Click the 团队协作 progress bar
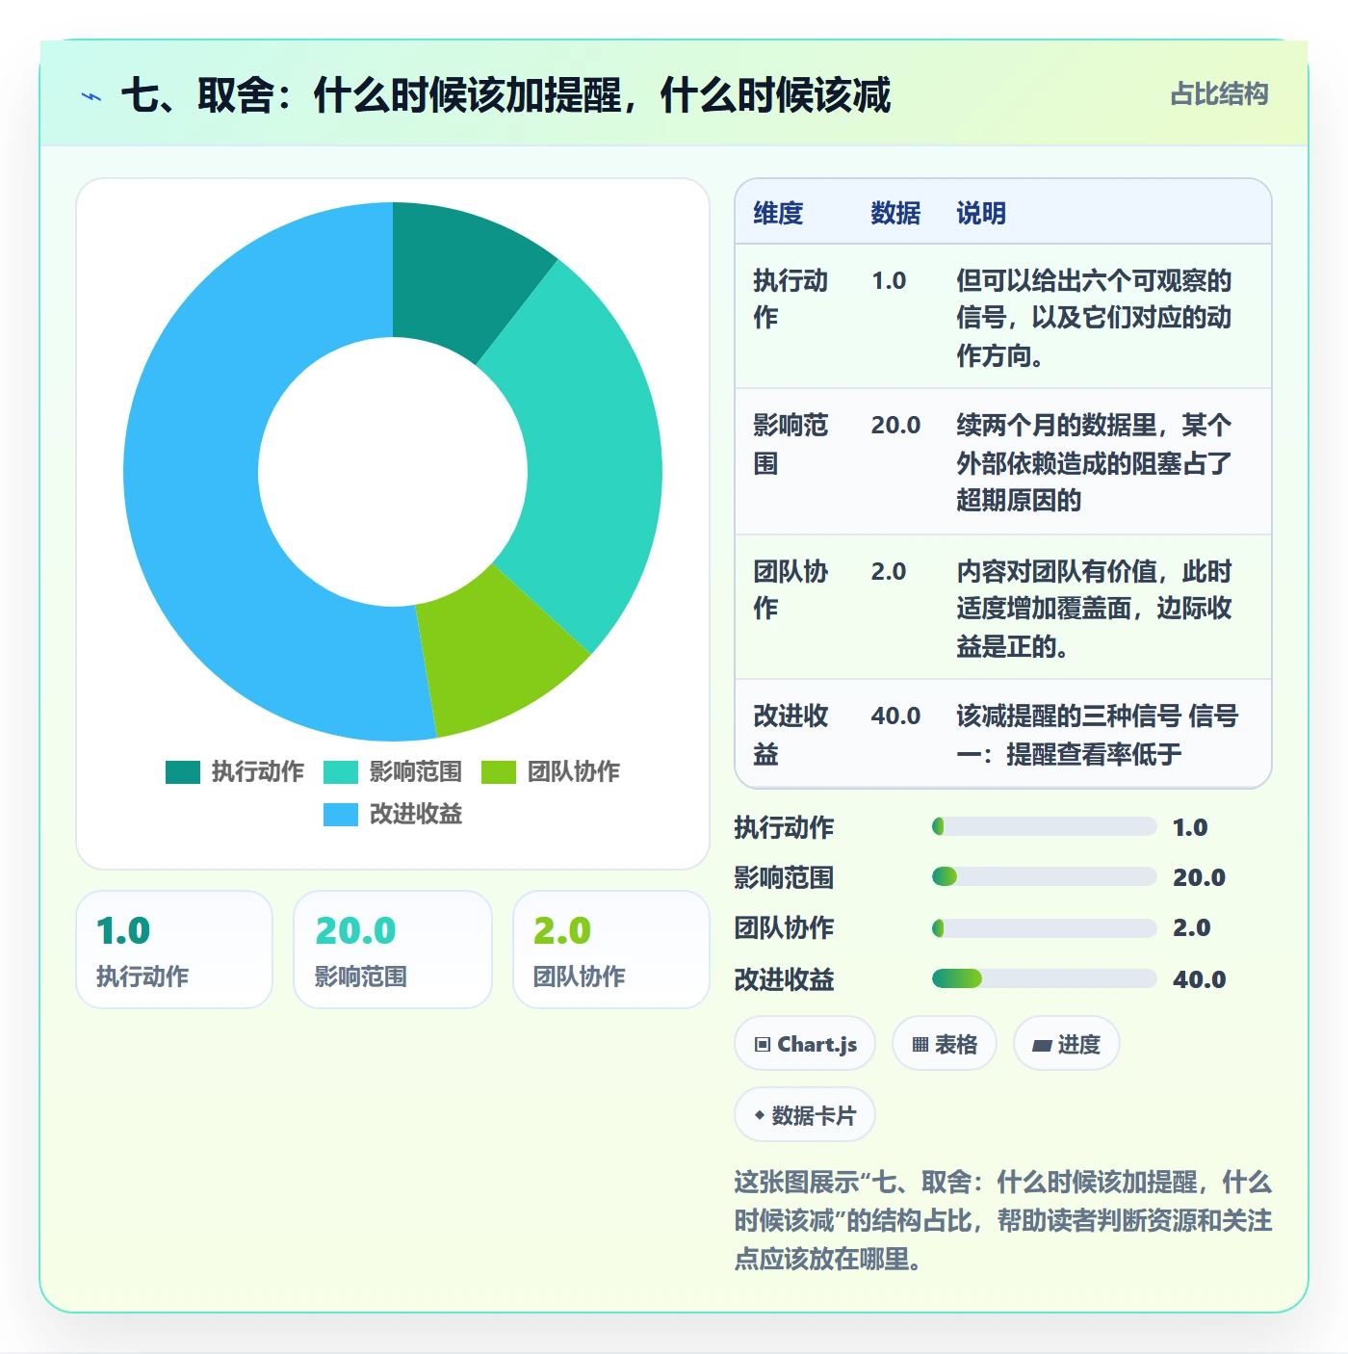The height and width of the screenshot is (1354, 1348). click(x=1044, y=928)
